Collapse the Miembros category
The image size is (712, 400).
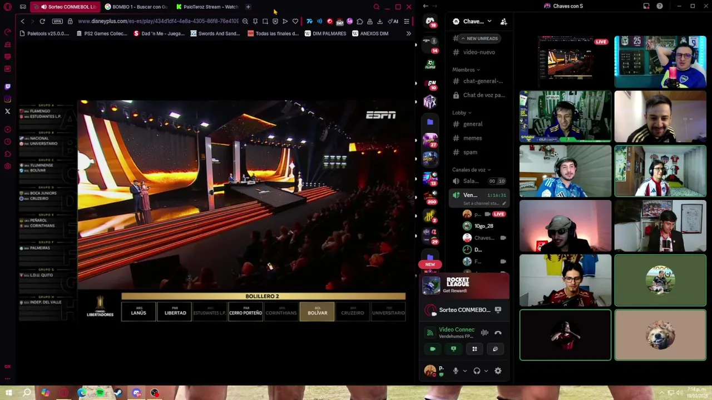[x=466, y=69]
